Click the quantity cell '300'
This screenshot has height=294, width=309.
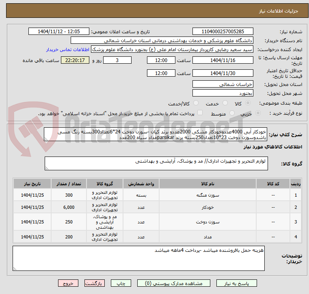point(69,195)
